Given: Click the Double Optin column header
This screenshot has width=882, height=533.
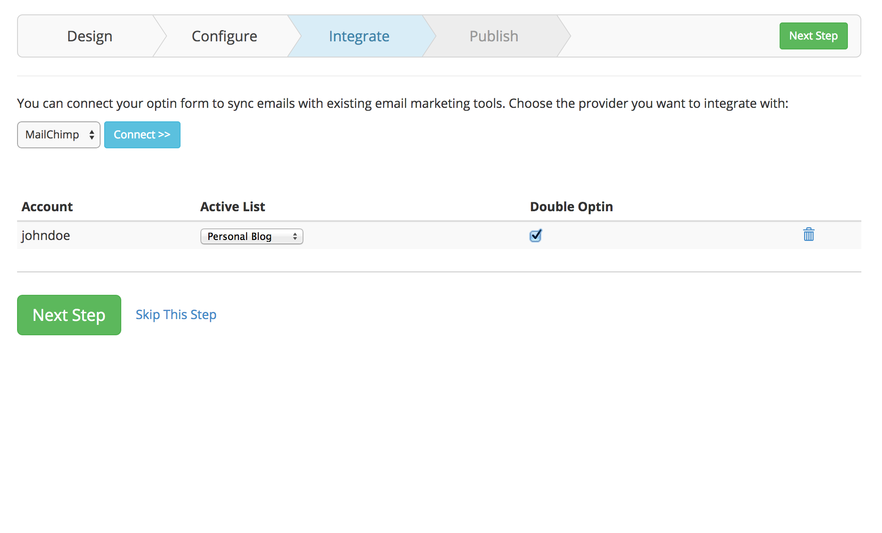Looking at the screenshot, I should (x=571, y=207).
